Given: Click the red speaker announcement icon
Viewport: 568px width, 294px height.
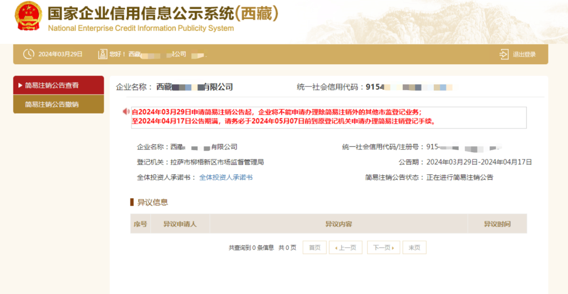Looking at the screenshot, I should click(x=126, y=112).
